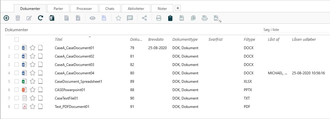Tick the checkbox for CaseA_CaseDocument02

point(16,56)
